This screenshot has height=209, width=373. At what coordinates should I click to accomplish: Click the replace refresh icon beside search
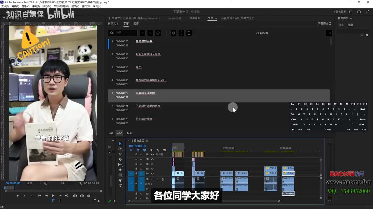coord(158,33)
